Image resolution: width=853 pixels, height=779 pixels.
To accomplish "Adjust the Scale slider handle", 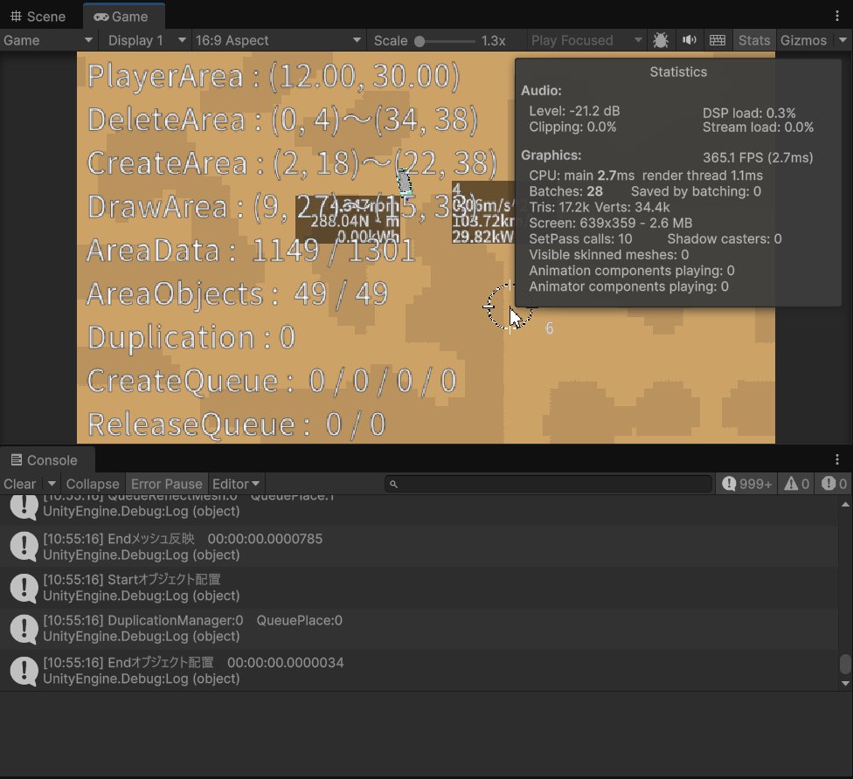I will coord(420,41).
